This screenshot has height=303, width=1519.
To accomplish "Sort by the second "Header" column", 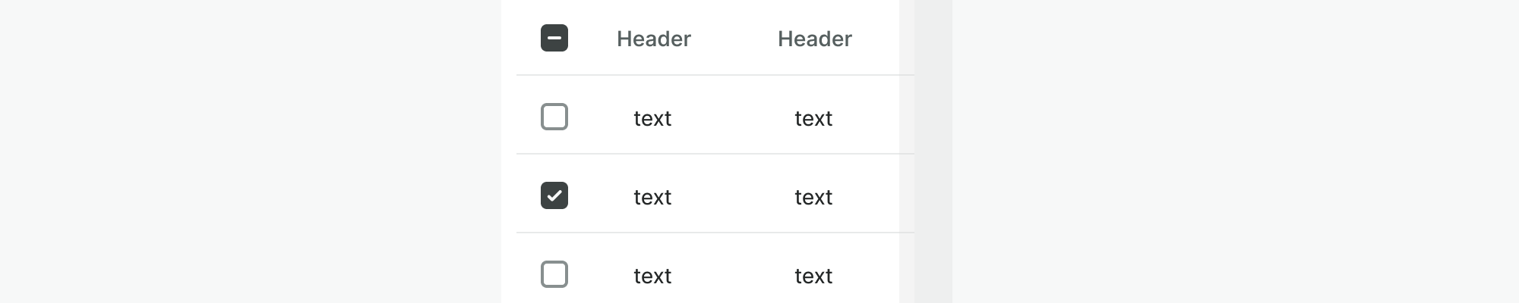I will pyautogui.click(x=814, y=39).
